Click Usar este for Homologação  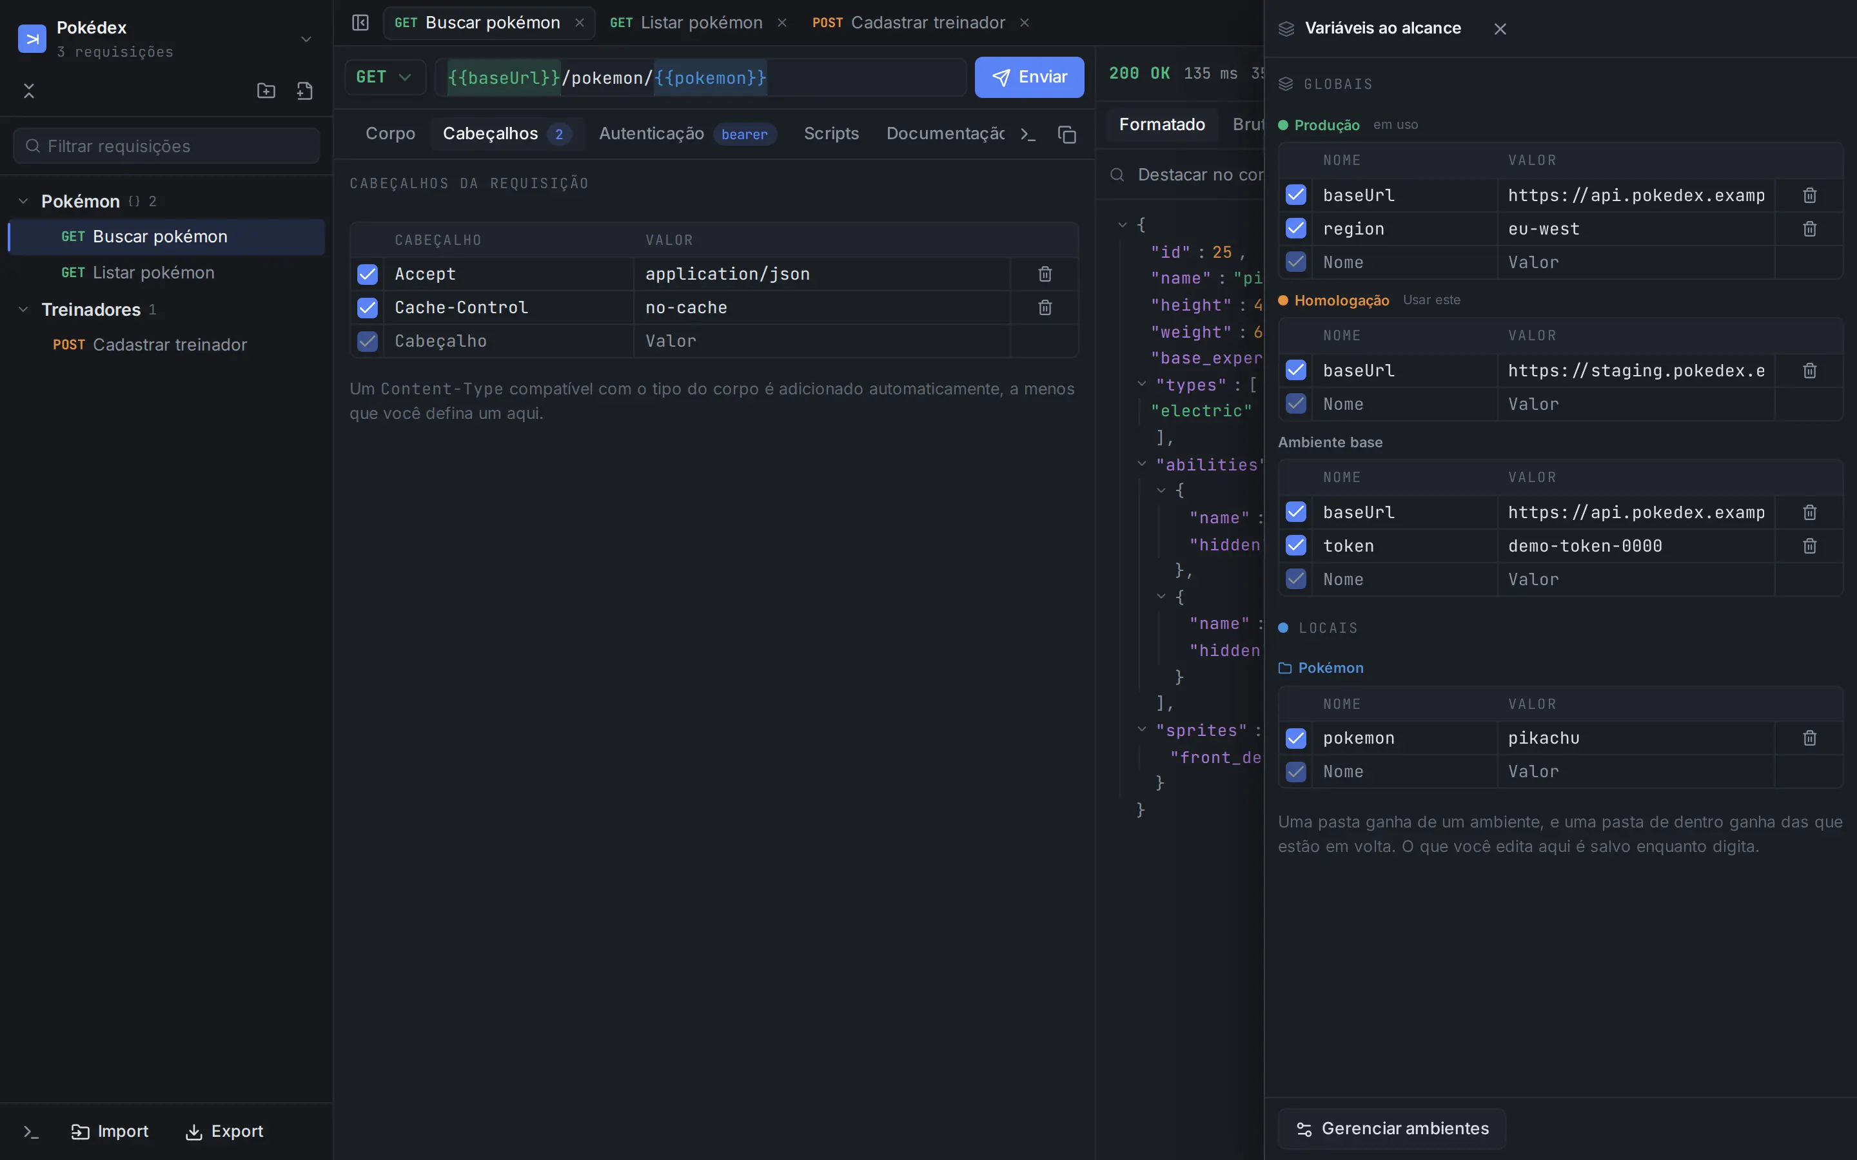click(x=1431, y=300)
